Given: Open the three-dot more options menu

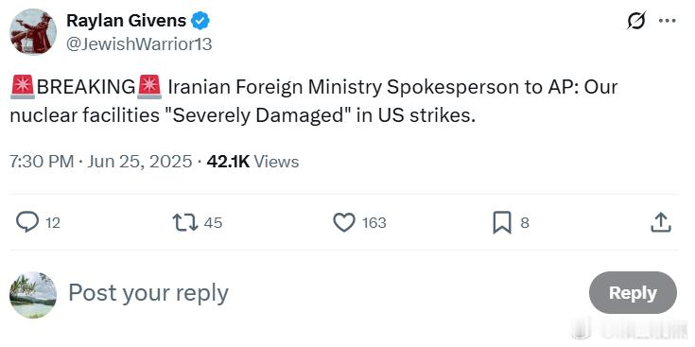Looking at the screenshot, I should (667, 21).
